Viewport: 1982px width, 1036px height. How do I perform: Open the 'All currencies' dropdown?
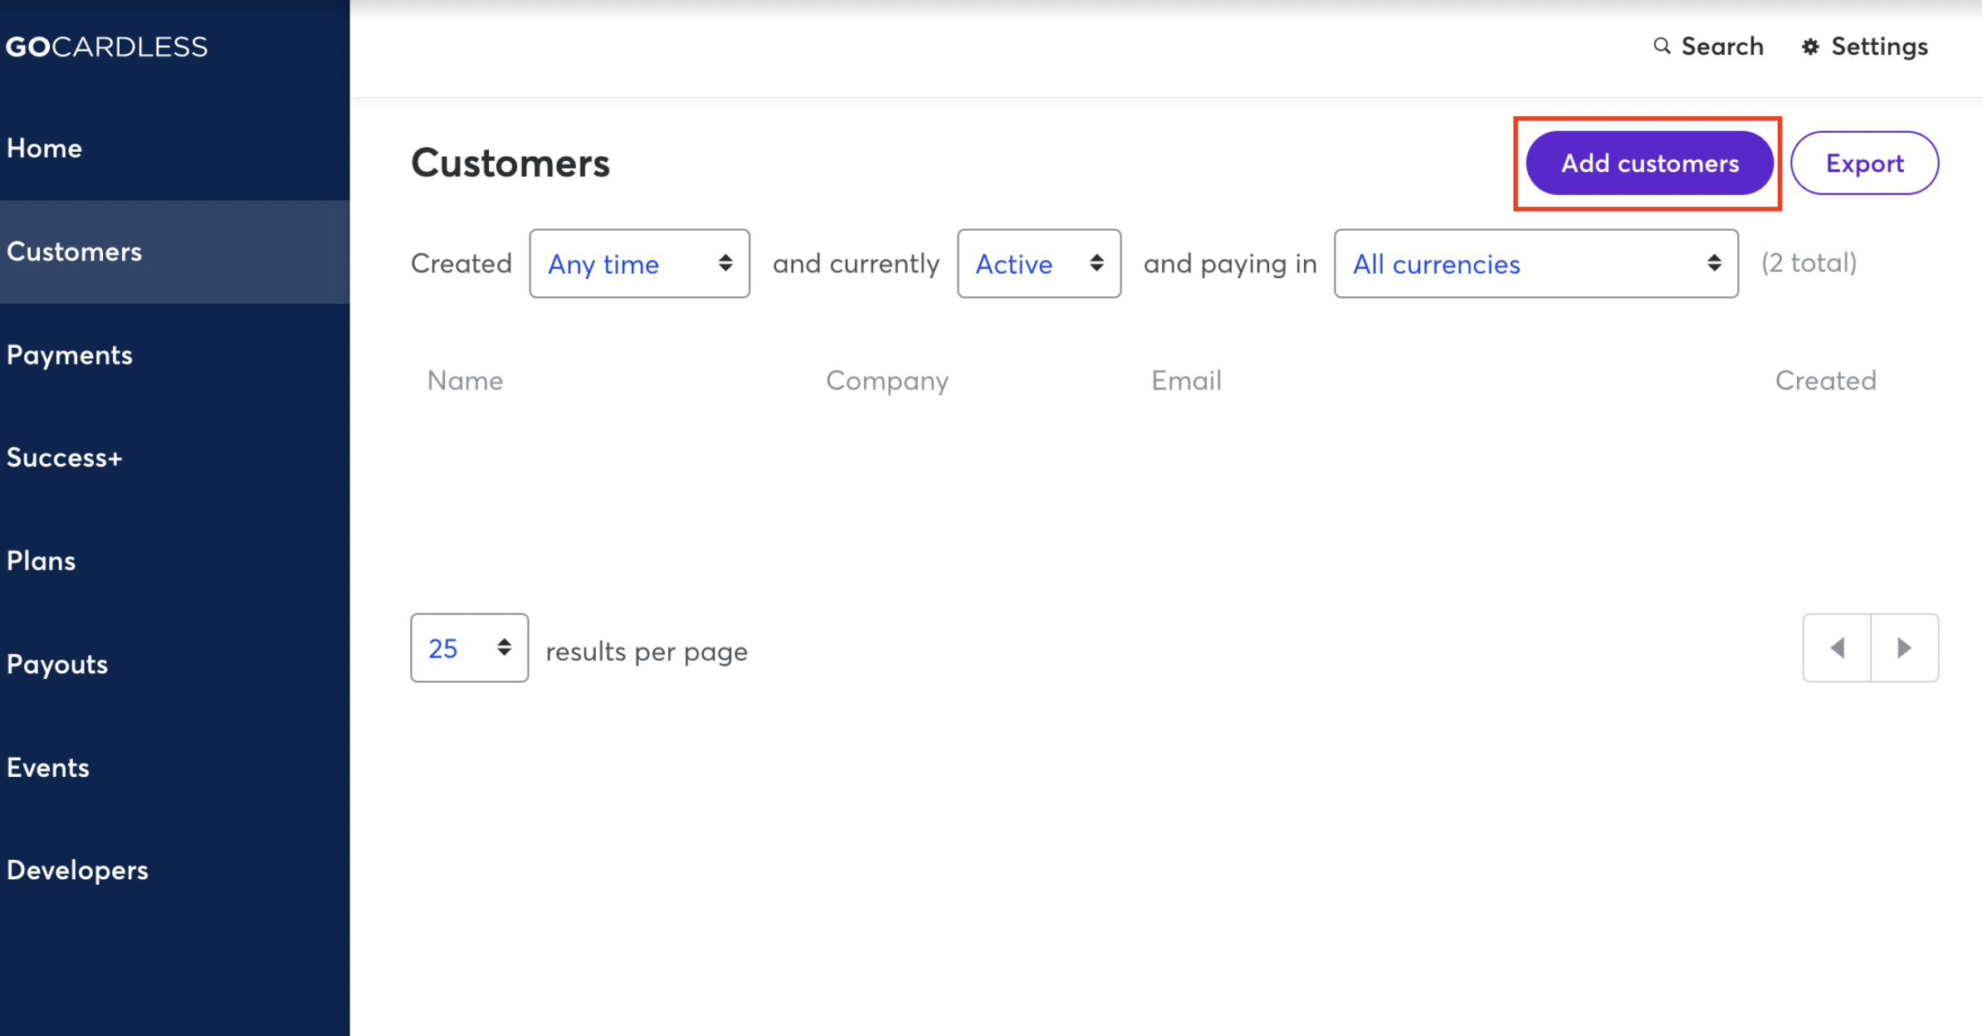coord(1536,264)
